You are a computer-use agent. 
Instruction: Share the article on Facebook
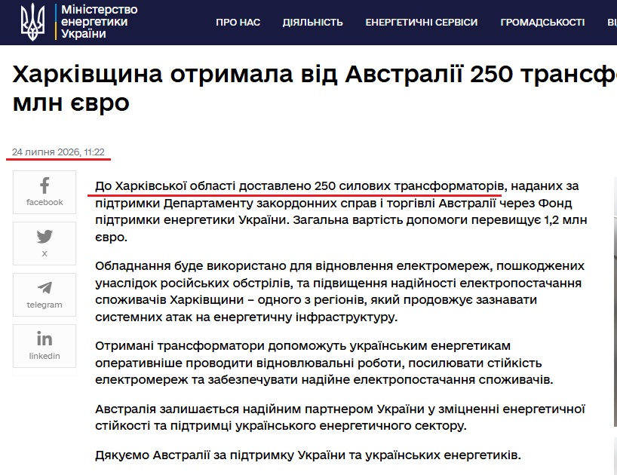tap(45, 192)
